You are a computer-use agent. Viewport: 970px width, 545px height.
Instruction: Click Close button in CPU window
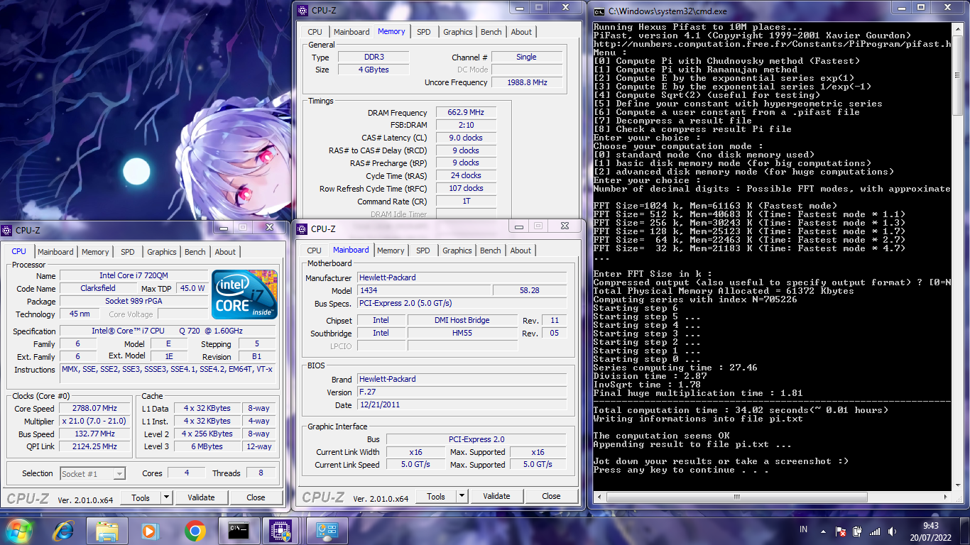pos(256,497)
